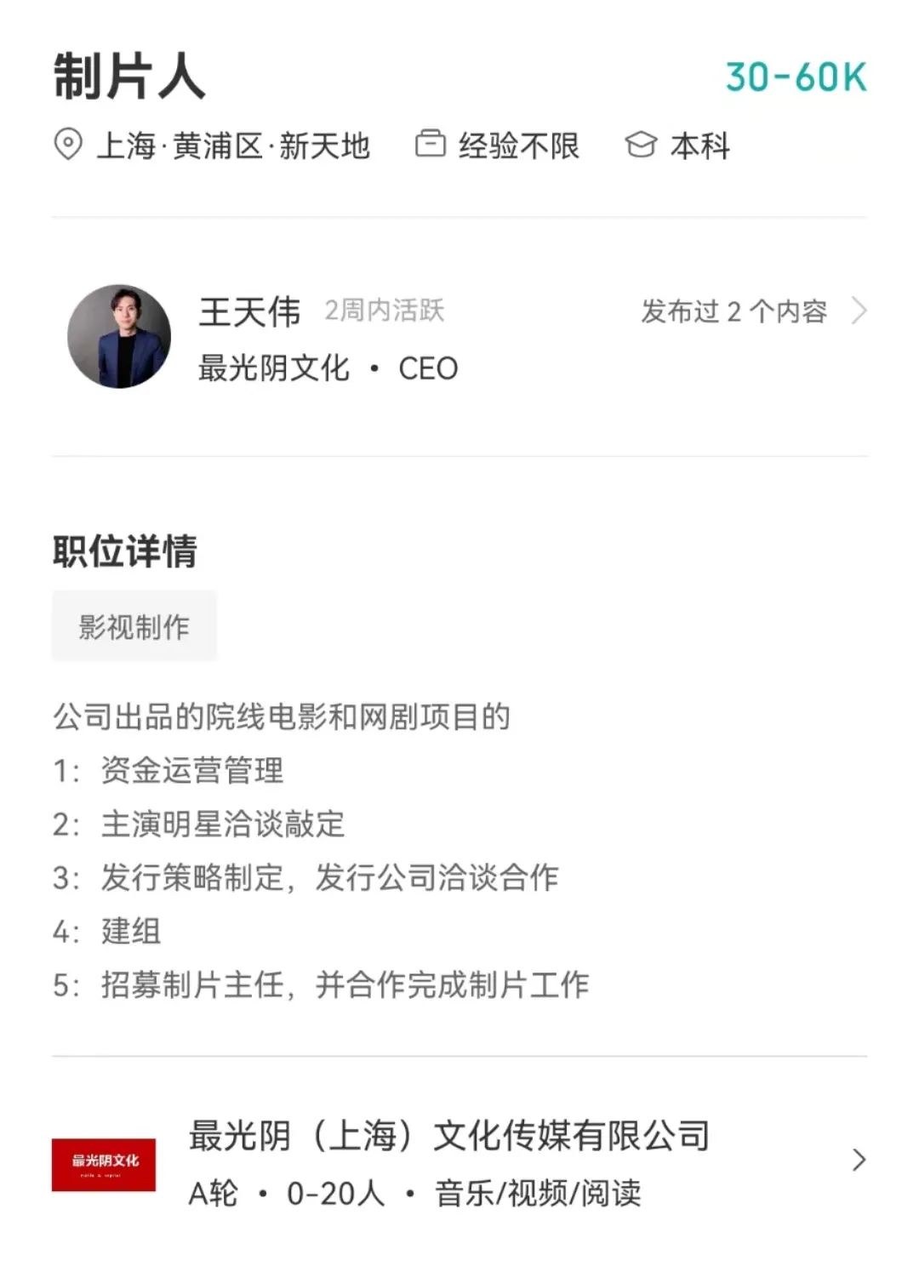
Task: Expand recruiter's posted content chevron
Action: pos(859,311)
